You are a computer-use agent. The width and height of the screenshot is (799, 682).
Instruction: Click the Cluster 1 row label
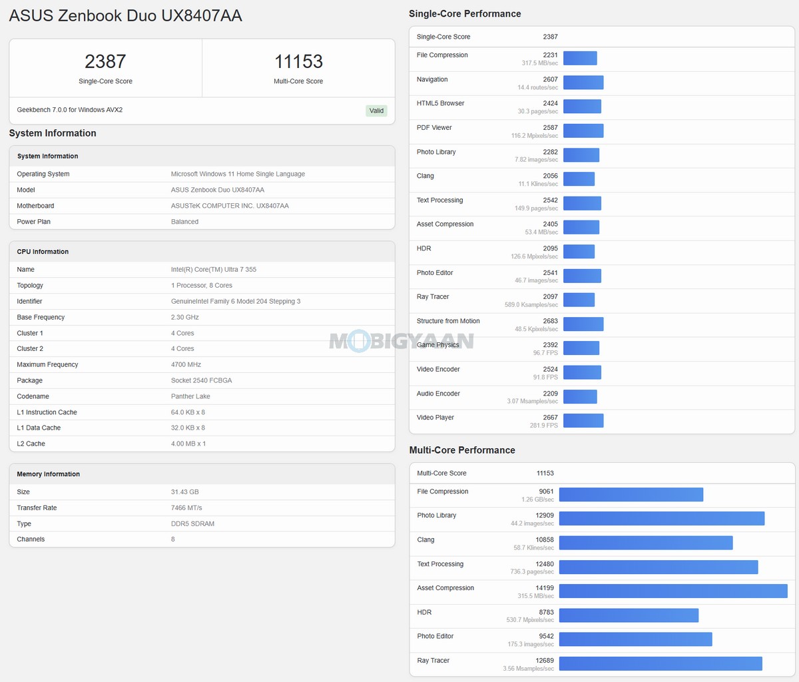click(30, 333)
